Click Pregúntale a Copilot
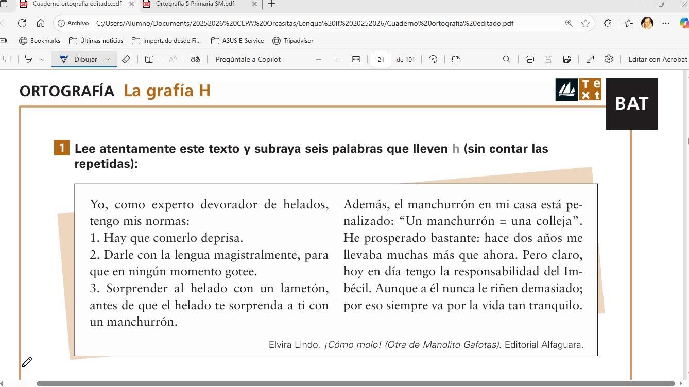 point(248,59)
